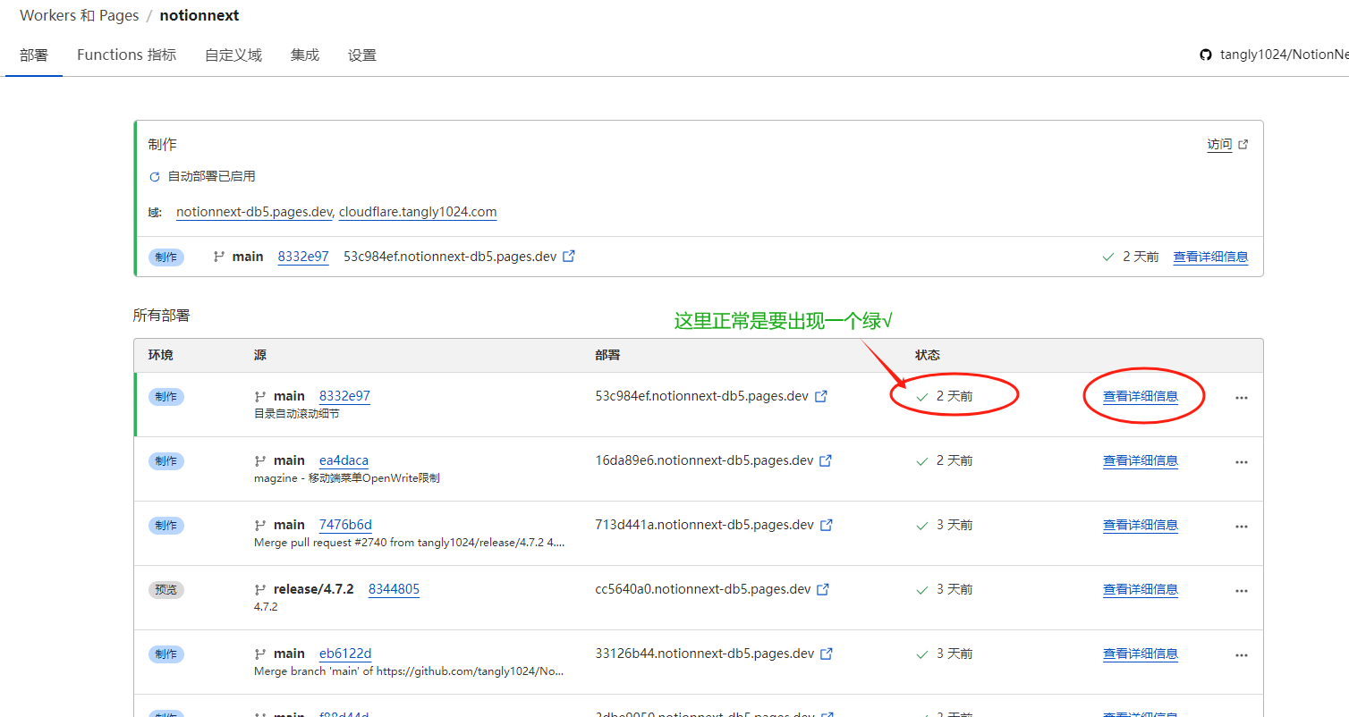Open external link icon for 713d441a deployment

[827, 525]
